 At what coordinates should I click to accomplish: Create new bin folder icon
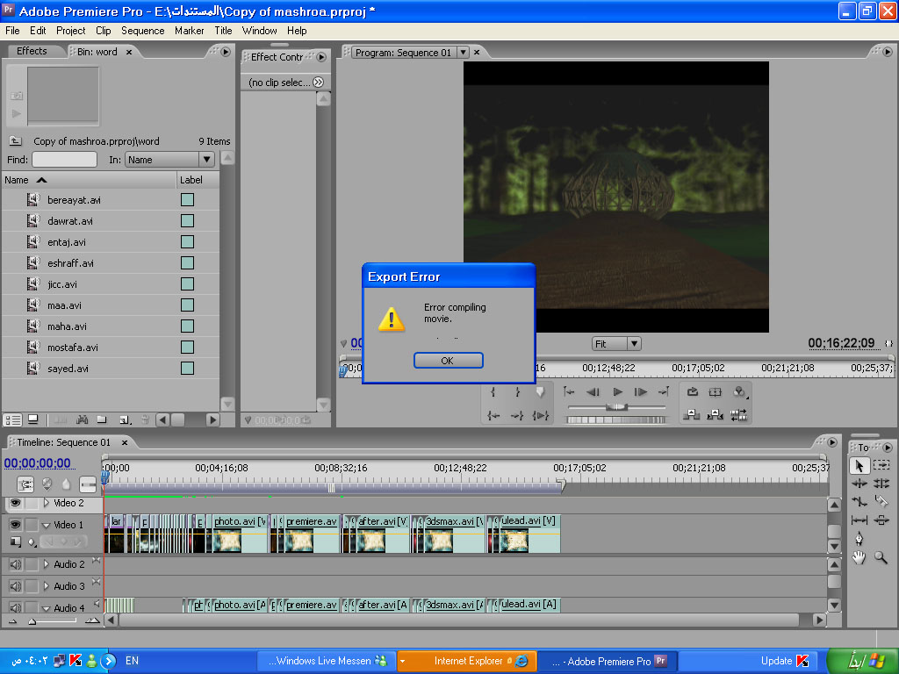point(102,419)
